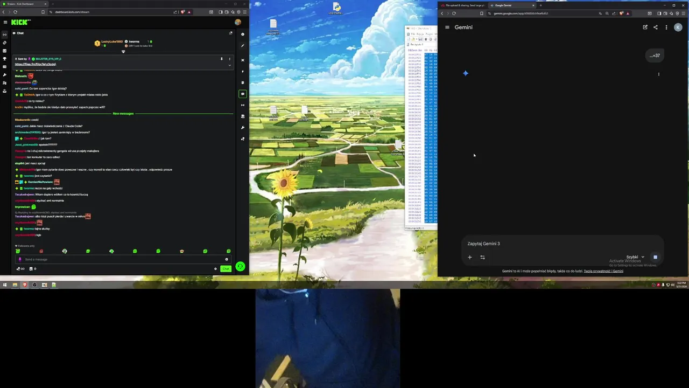Open Brave browser from the taskbar
Viewport: 689px width, 388px height.
tap(25, 285)
